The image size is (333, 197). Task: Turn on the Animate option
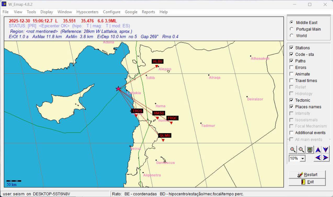pyautogui.click(x=291, y=74)
